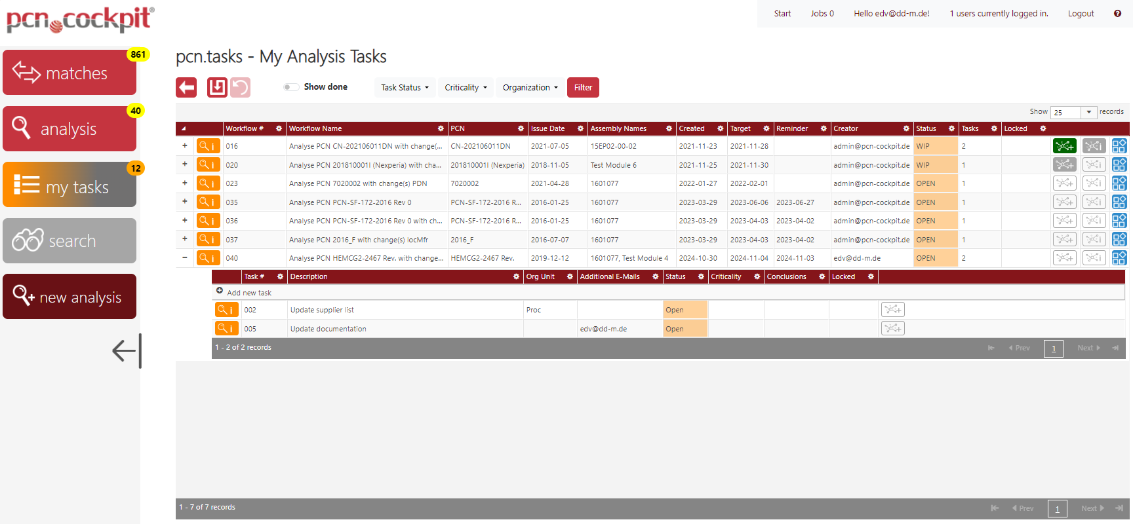
Task: Open details icon for task 005
Action: 226,329
